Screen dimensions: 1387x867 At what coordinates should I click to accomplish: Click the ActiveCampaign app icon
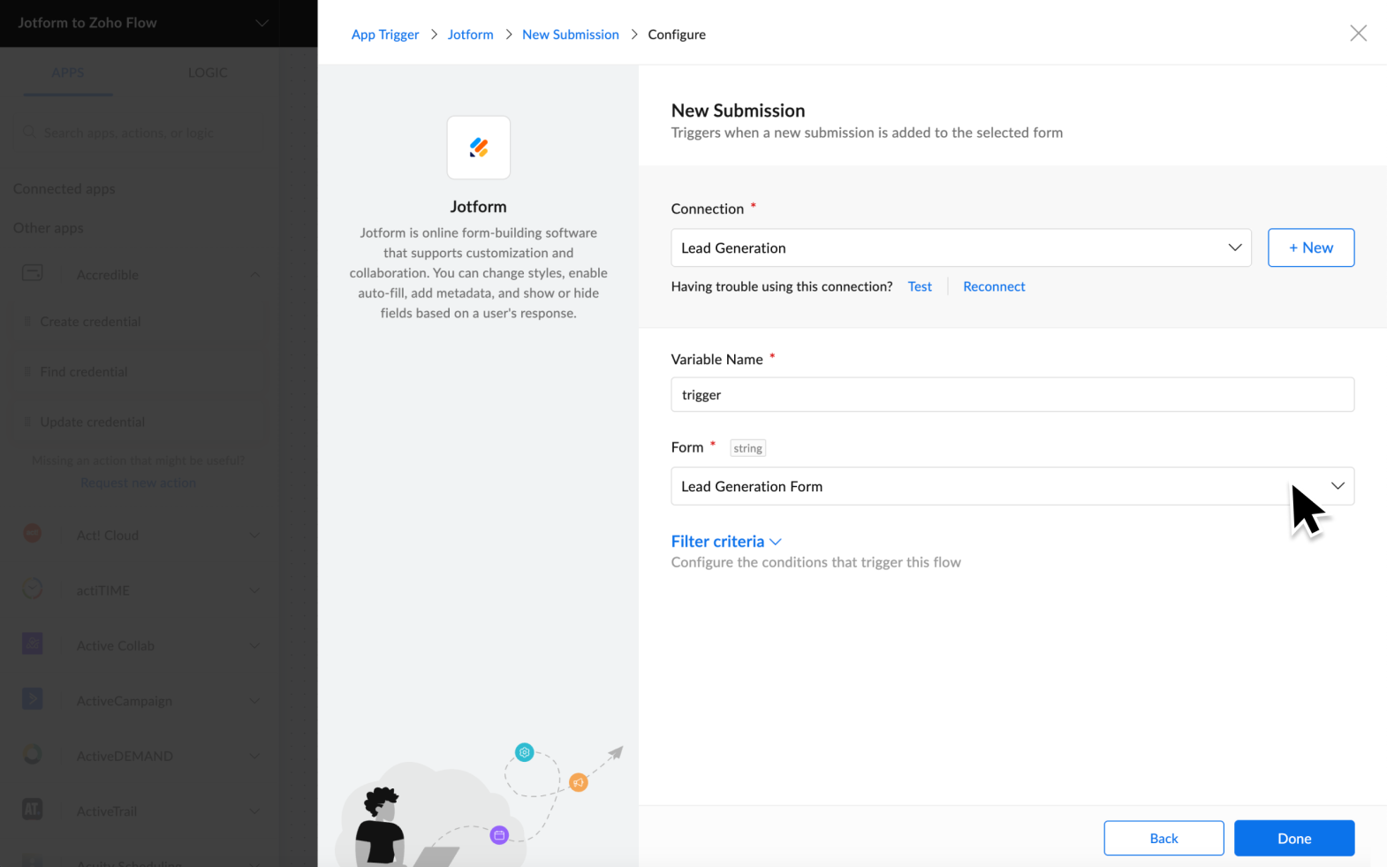pos(33,699)
